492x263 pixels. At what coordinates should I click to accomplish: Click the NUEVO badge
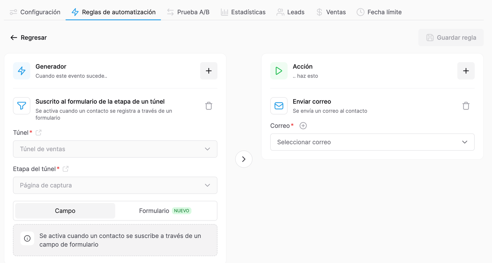[182, 211]
